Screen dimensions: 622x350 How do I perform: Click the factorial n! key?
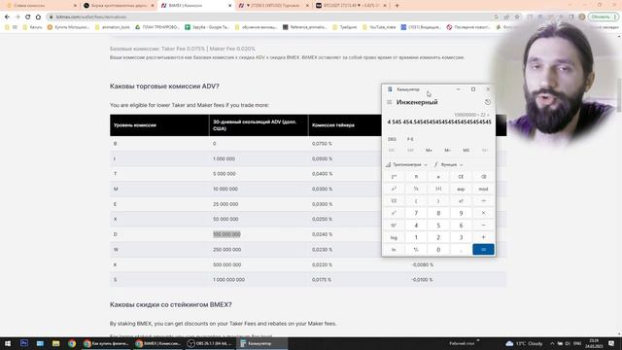(461, 201)
